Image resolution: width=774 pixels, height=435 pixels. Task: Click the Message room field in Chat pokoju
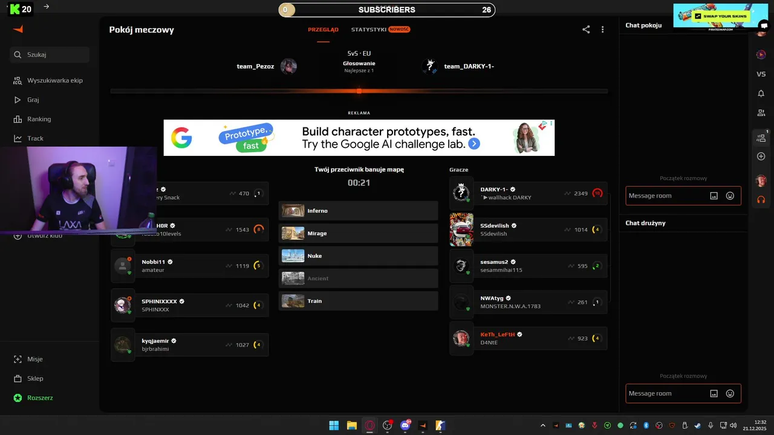click(x=683, y=196)
